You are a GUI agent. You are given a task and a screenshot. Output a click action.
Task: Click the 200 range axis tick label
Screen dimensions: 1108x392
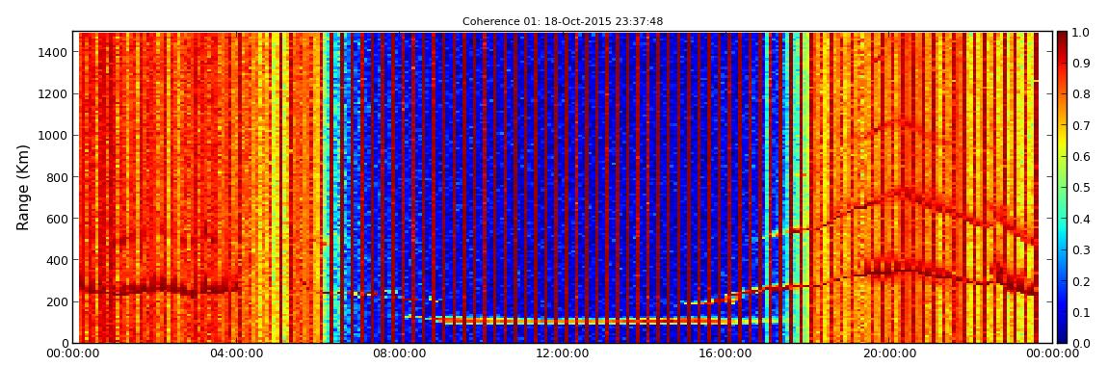click(57, 301)
